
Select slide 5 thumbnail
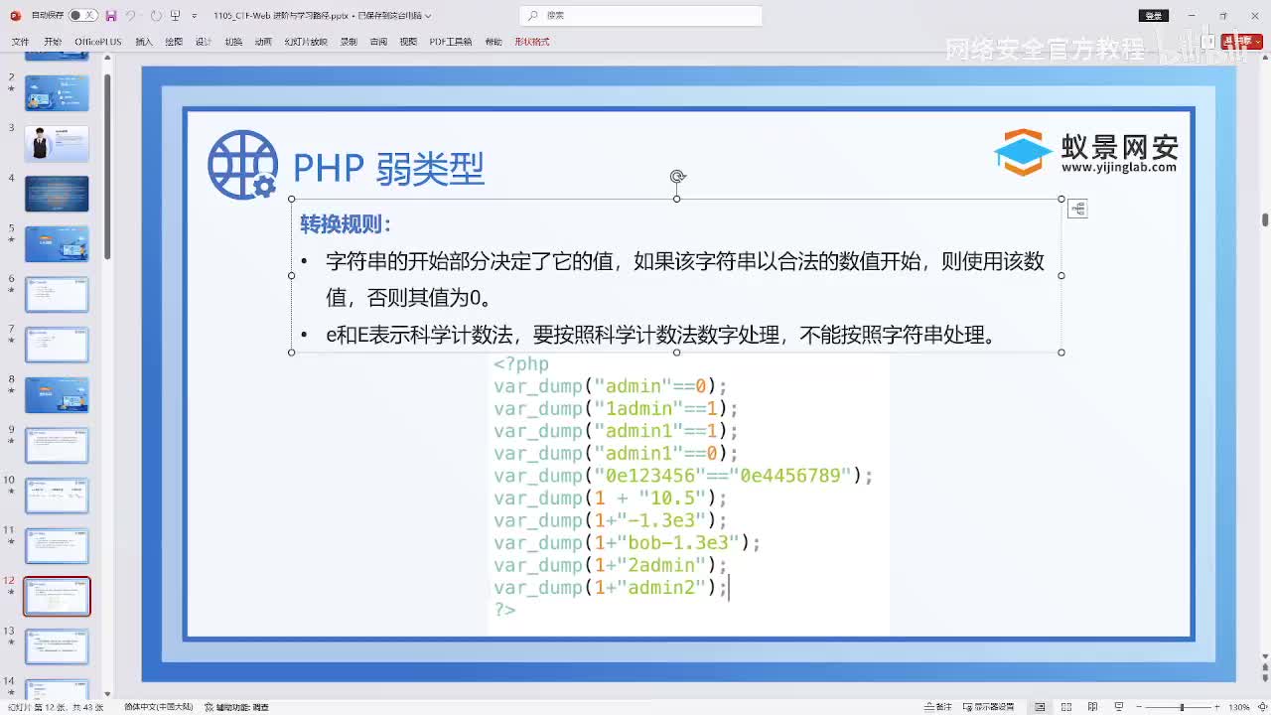57,244
